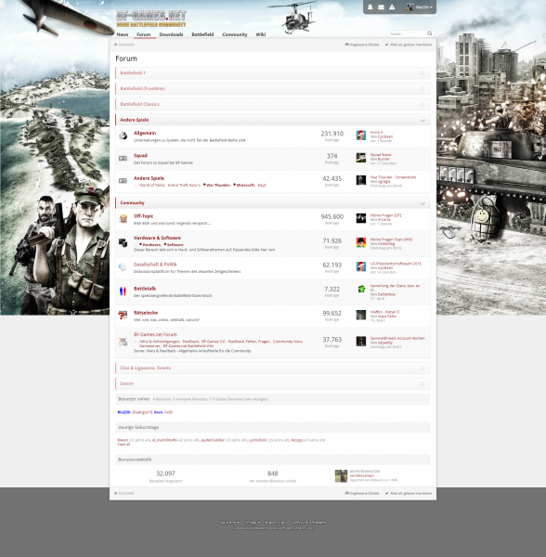This screenshot has height=557, width=546.
Task: Open the Rätselecke forum link
Action: (x=146, y=313)
